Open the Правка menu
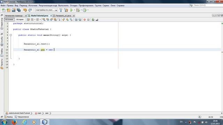The height and width of the screenshot is (125, 223). click(10, 6)
